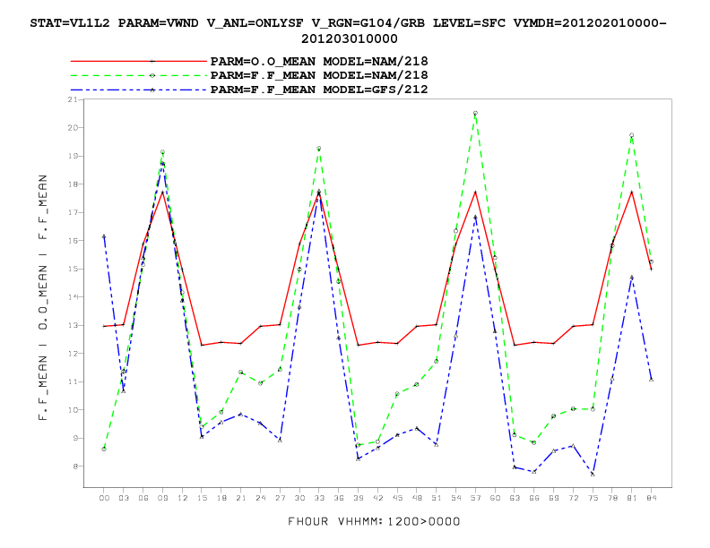Image resolution: width=710 pixels, height=548 pixels.
Task: Click y-axis tick label 18 on the vertical axis
Action: click(x=73, y=184)
